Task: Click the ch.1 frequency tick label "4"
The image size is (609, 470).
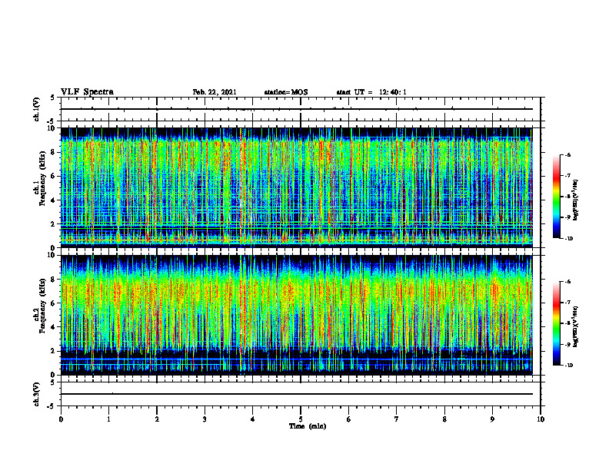Action: tap(54, 200)
